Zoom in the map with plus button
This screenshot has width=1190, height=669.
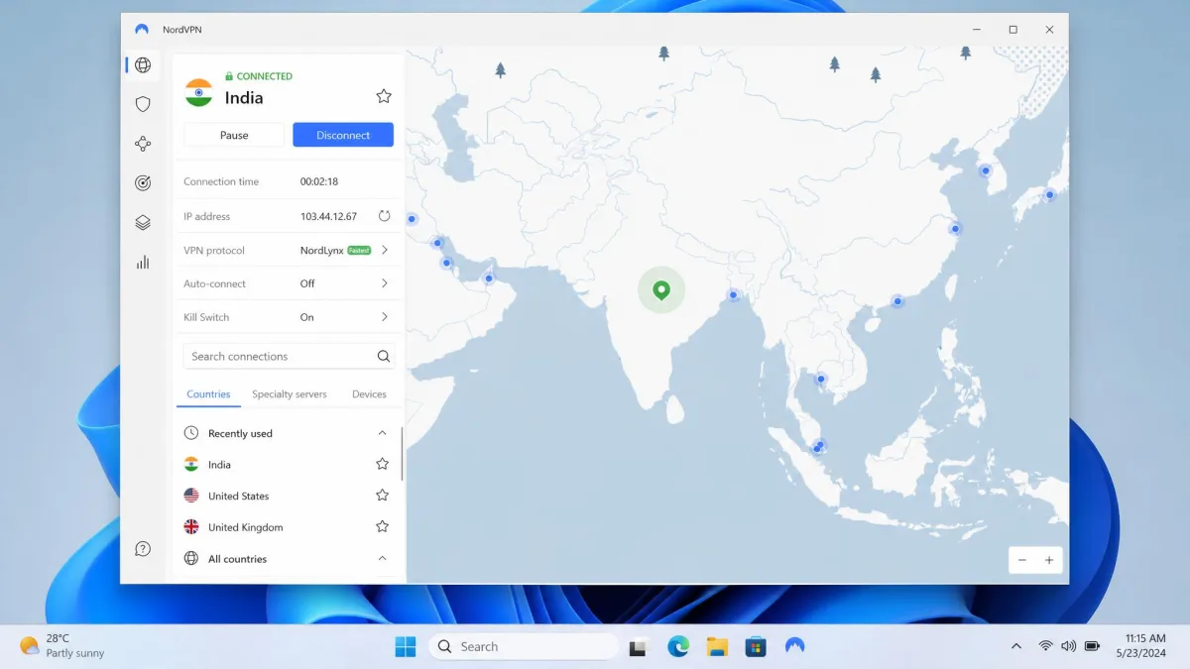[1049, 560]
